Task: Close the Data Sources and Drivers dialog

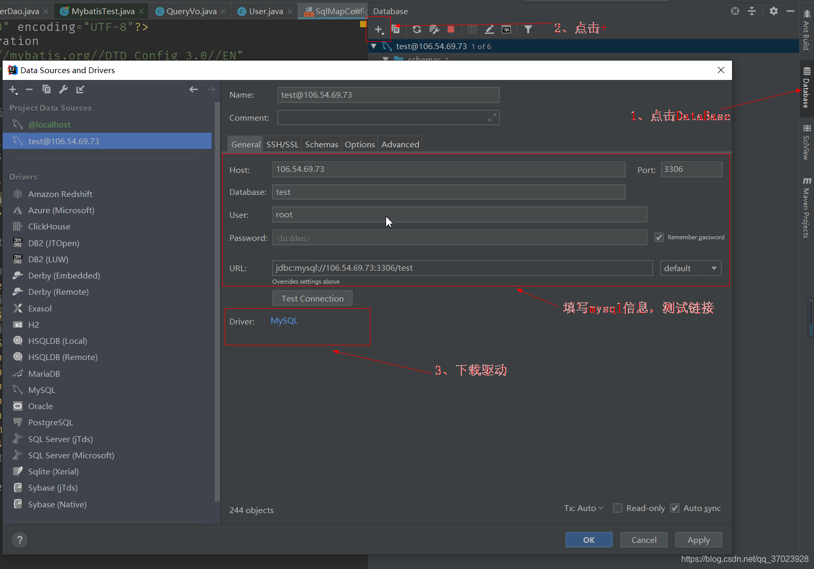Action: (x=721, y=70)
